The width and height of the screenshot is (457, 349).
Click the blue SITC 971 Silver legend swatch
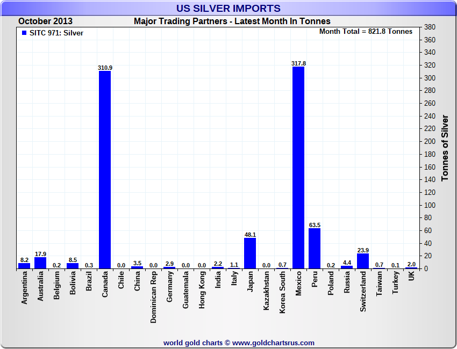click(24, 33)
